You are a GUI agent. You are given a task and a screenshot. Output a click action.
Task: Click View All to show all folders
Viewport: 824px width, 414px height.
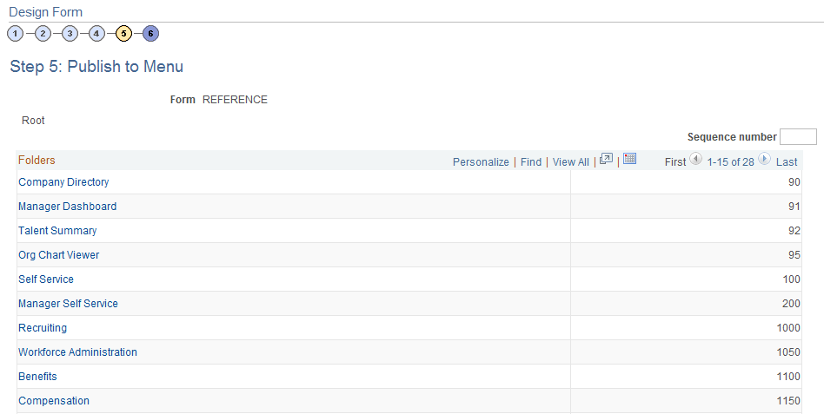pos(571,162)
